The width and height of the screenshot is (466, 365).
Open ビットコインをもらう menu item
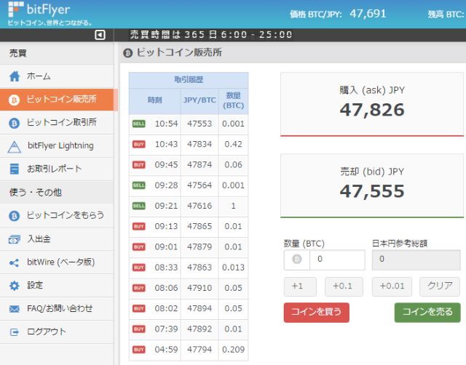[x=65, y=215]
